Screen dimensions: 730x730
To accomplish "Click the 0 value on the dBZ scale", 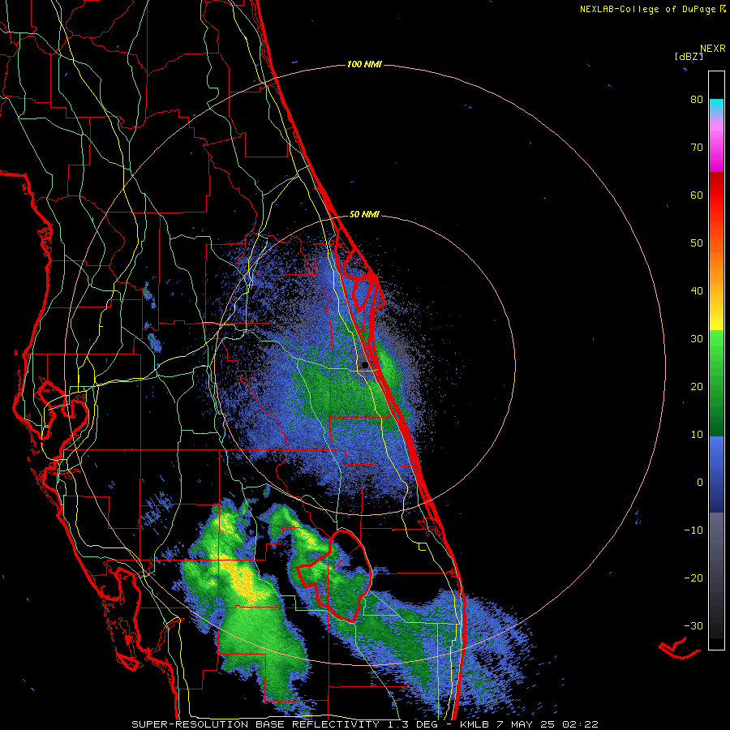I will tap(700, 483).
